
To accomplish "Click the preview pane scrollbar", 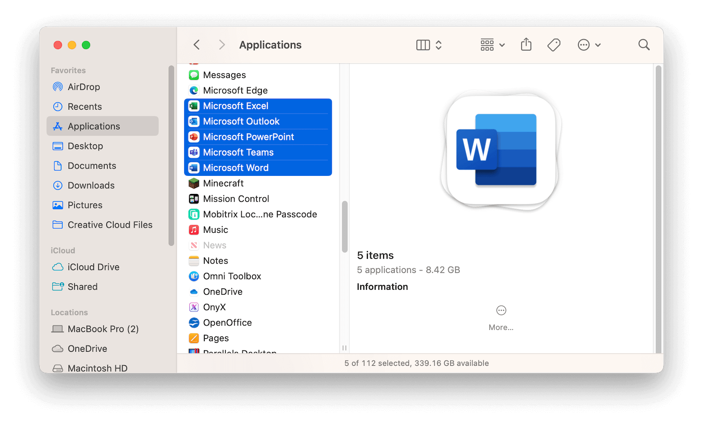I will [658, 209].
